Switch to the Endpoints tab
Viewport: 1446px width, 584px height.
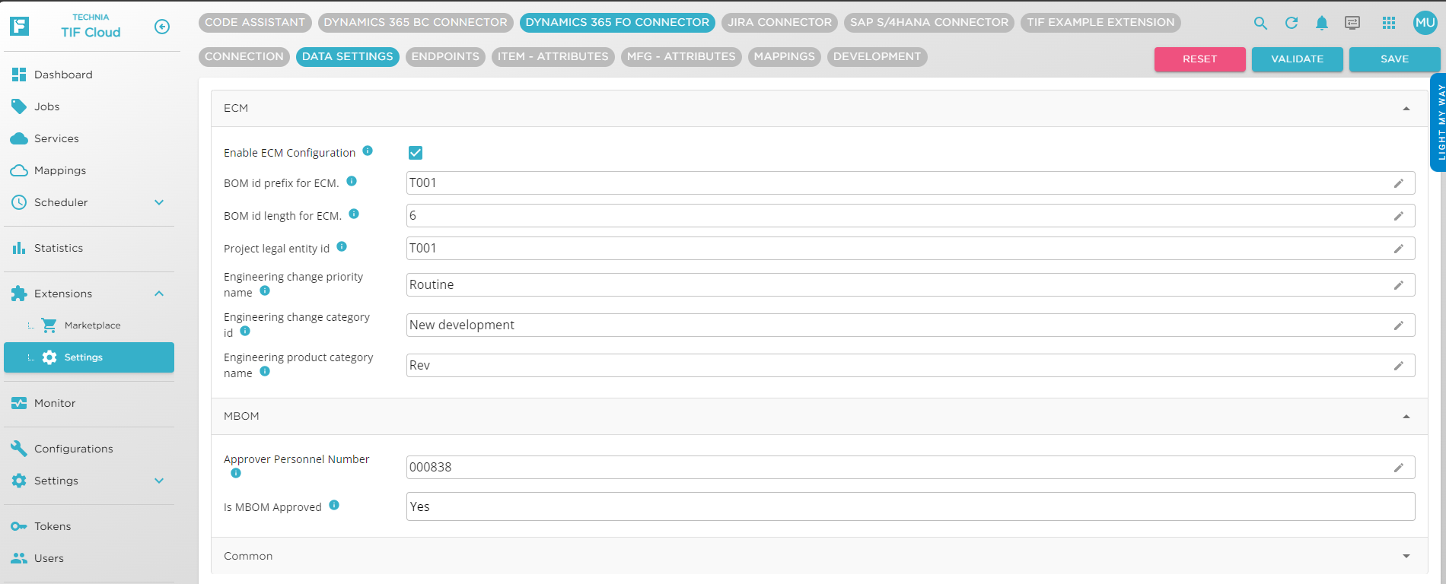[x=445, y=56]
